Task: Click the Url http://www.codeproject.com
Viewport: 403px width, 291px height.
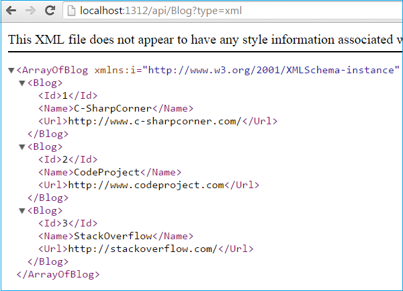Action: 149,185
